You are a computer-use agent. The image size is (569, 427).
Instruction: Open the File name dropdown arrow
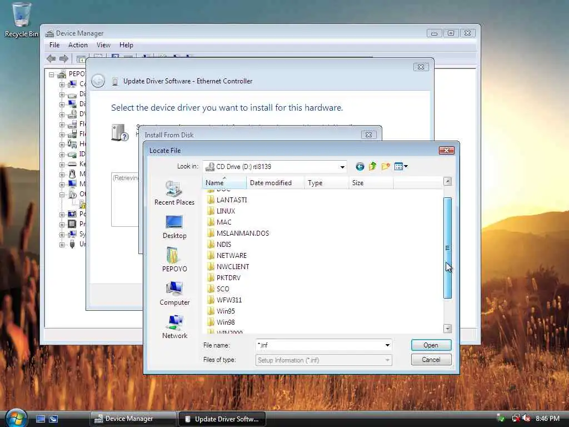(387, 345)
